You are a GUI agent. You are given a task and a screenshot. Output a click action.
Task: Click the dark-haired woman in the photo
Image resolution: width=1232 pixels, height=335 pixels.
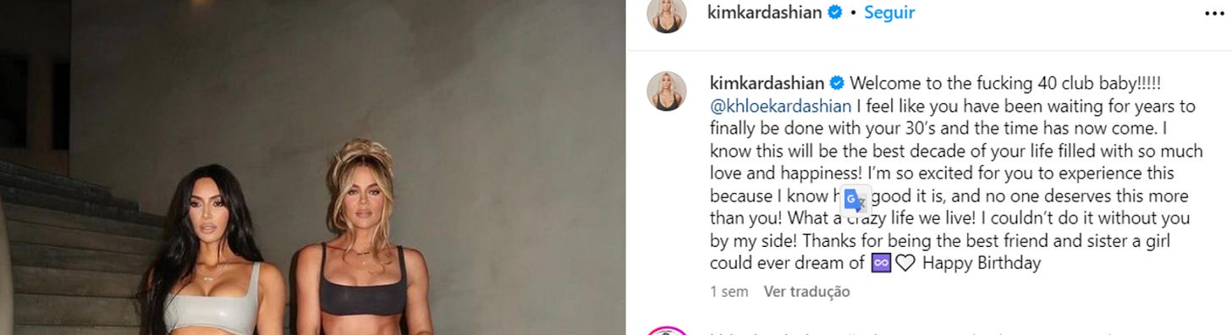tap(207, 254)
